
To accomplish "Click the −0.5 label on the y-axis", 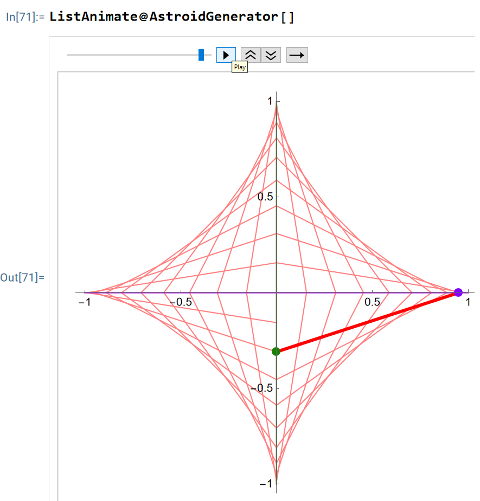I will [262, 388].
